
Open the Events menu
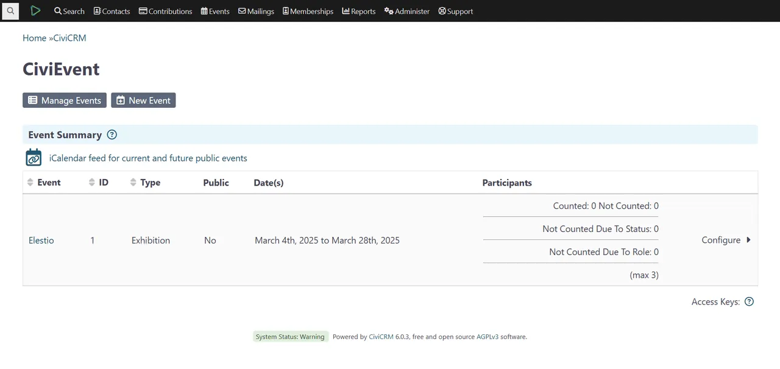coord(215,11)
